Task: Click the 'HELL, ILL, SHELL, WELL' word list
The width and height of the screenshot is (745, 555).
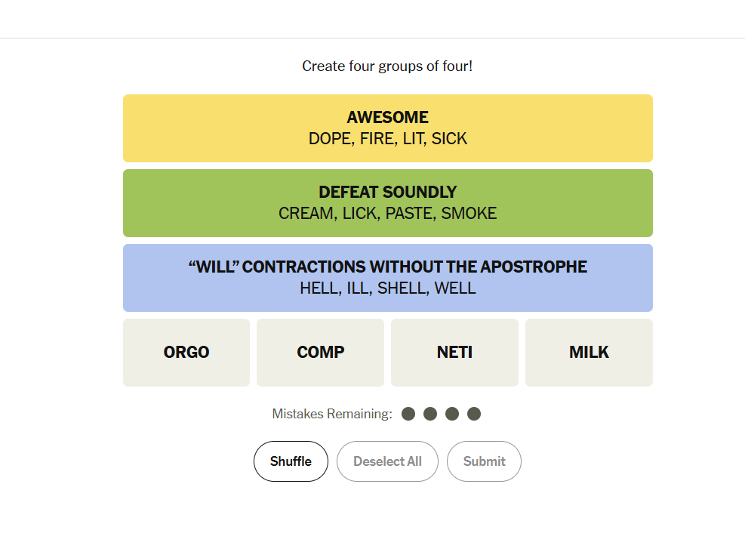Action: (x=388, y=288)
